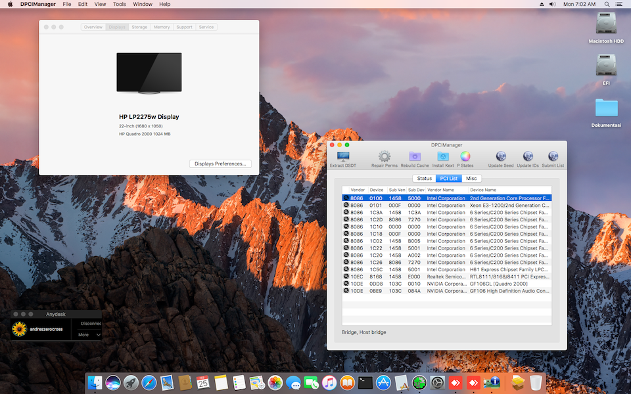Open the Support tab

click(x=184, y=27)
